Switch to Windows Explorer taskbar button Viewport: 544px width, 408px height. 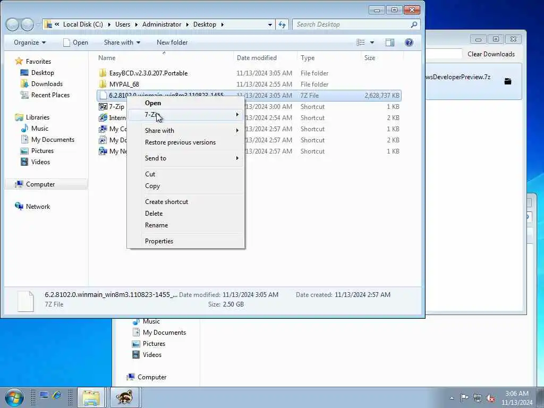[91, 397]
